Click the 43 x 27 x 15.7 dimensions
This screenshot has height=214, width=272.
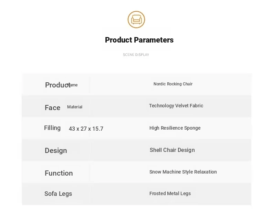[x=86, y=129]
